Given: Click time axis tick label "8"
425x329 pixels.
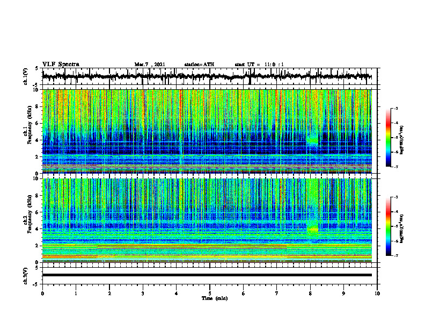Looking at the screenshot, I should coord(310,294).
